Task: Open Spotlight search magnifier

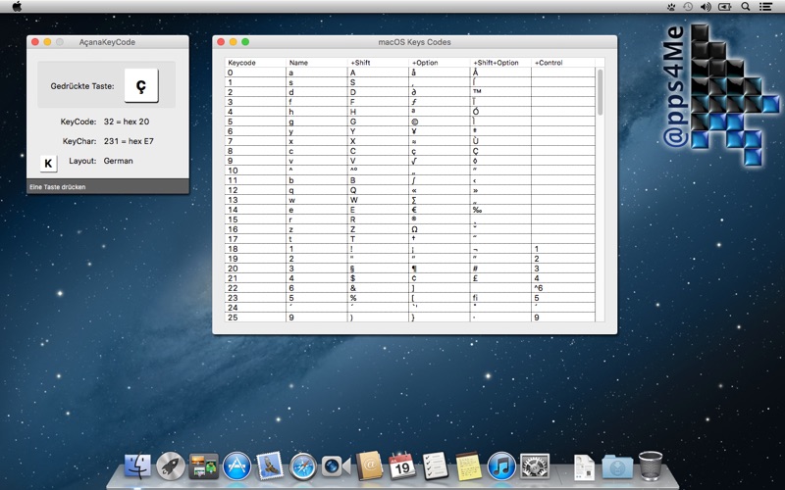Action: pyautogui.click(x=746, y=6)
